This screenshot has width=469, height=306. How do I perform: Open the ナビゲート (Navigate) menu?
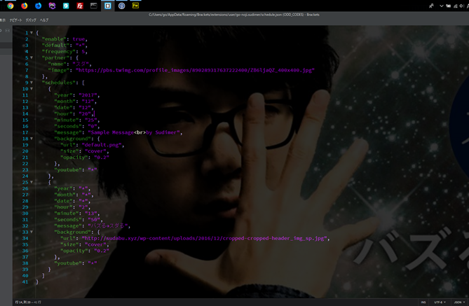(x=15, y=20)
